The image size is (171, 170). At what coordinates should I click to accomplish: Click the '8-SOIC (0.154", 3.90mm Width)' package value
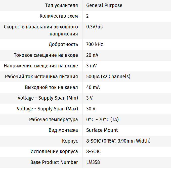(118, 141)
